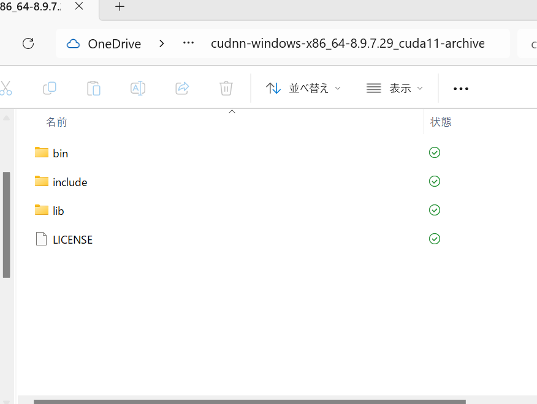Click the navigation pane vertical scrollbar thumb
The height and width of the screenshot is (404, 537).
(6, 225)
